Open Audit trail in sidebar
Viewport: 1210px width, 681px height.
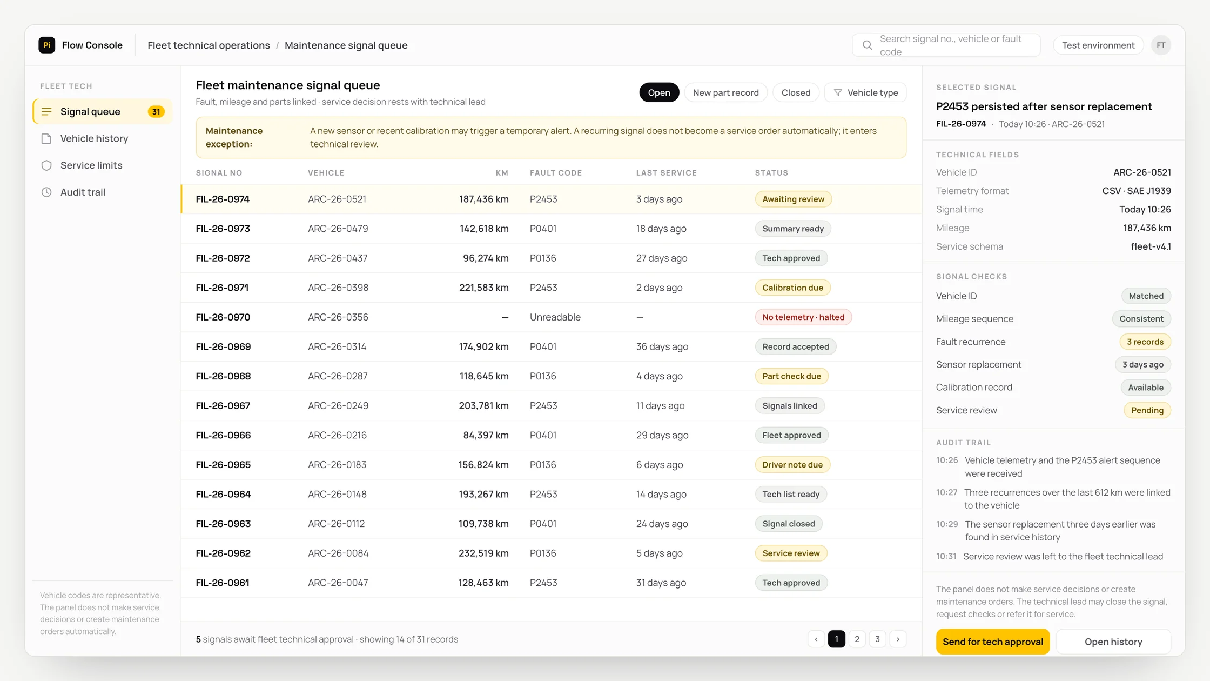click(103, 192)
